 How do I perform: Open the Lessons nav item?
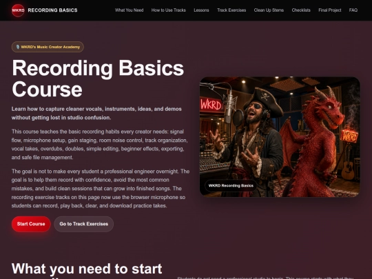click(x=201, y=10)
